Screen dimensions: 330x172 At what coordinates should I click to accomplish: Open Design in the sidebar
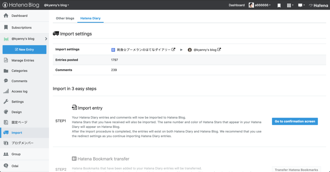(17, 112)
